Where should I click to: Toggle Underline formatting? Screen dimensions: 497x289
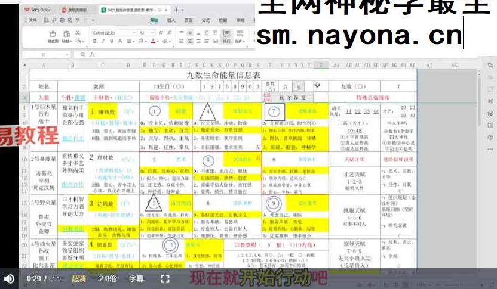pos(111,41)
